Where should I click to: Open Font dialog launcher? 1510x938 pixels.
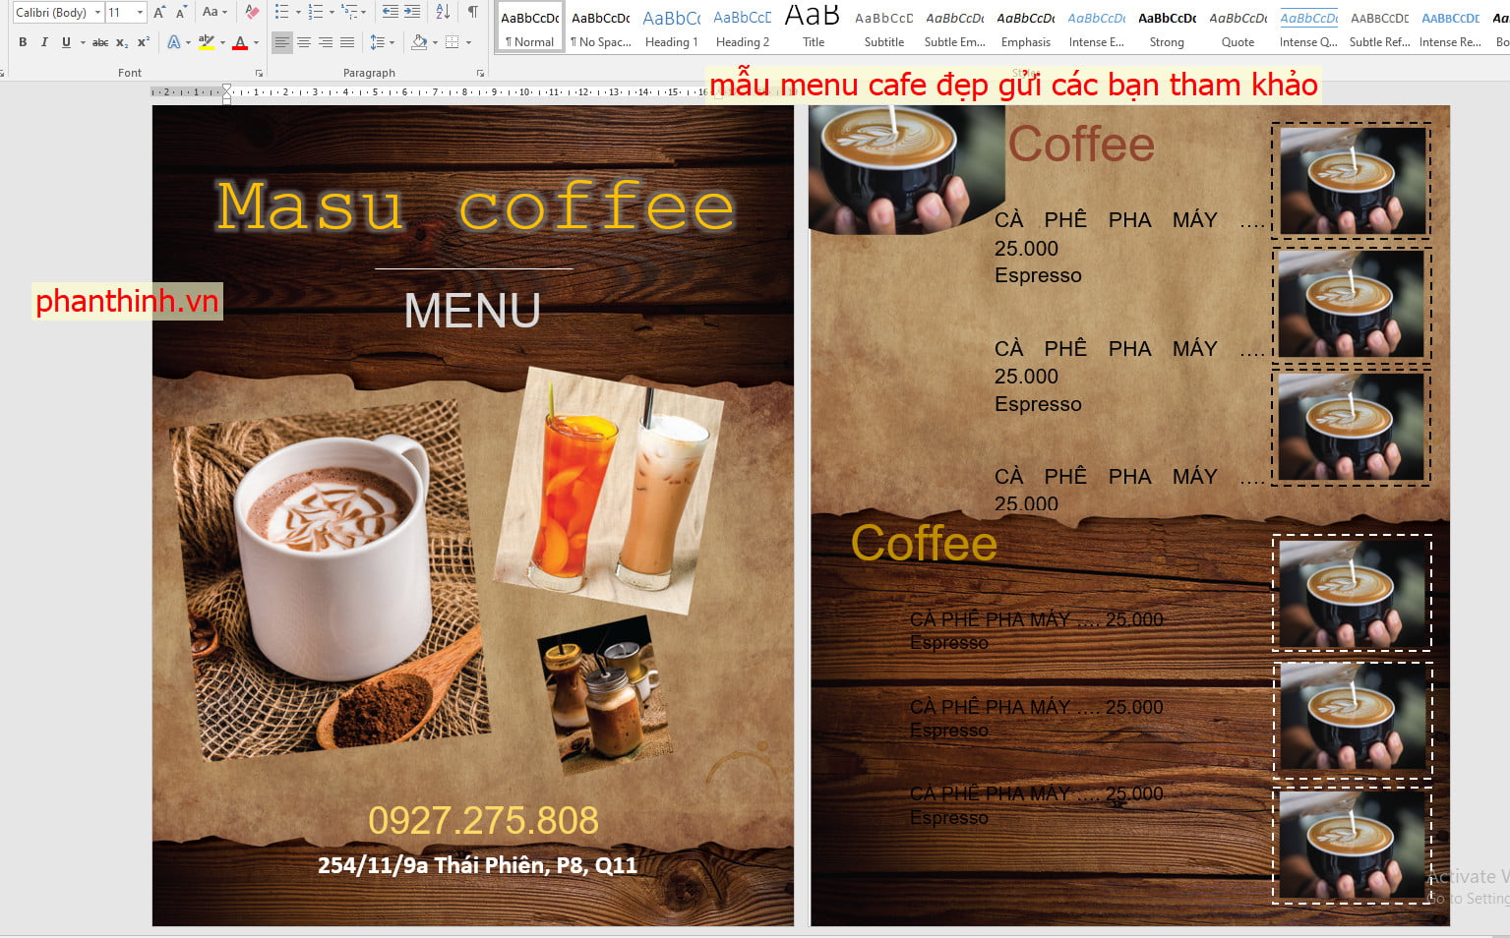click(x=260, y=73)
